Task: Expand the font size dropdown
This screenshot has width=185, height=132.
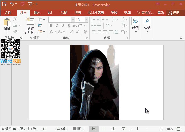Action: click(86, 20)
